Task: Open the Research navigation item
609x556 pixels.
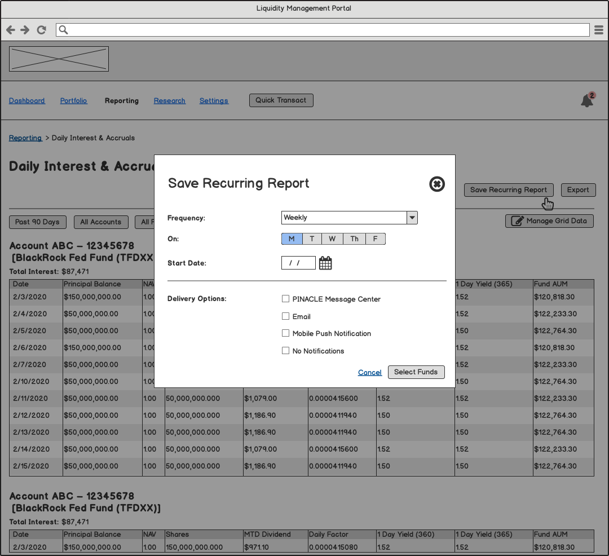Action: 169,100
